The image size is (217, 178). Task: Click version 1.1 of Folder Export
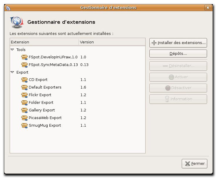pos(83,103)
